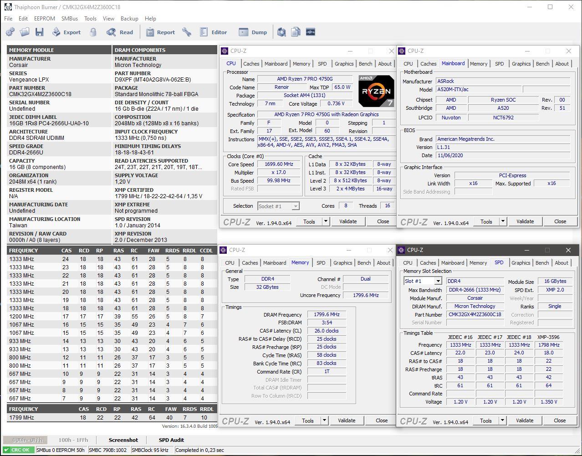Viewport: 582px width, 456px height.
Task: Open Bench tab in SPD window
Action: (542, 263)
